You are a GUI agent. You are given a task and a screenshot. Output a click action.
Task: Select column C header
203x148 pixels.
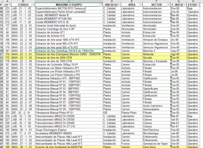click(x=69, y=1)
